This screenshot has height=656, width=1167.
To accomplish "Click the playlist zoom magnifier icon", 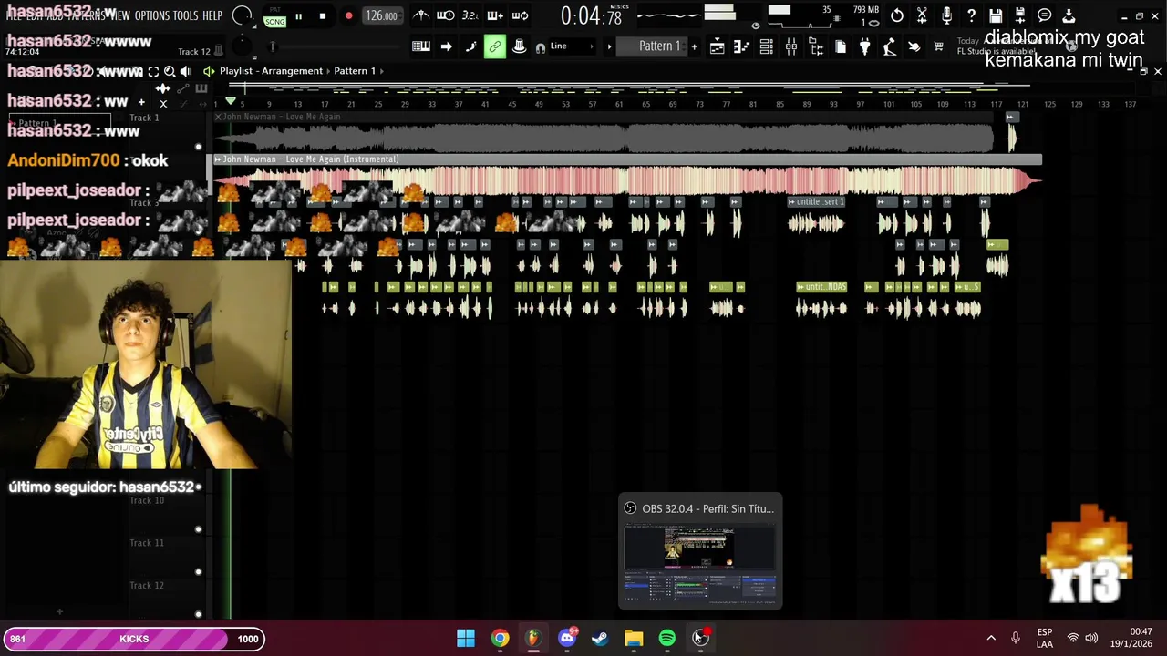I will pos(170,71).
